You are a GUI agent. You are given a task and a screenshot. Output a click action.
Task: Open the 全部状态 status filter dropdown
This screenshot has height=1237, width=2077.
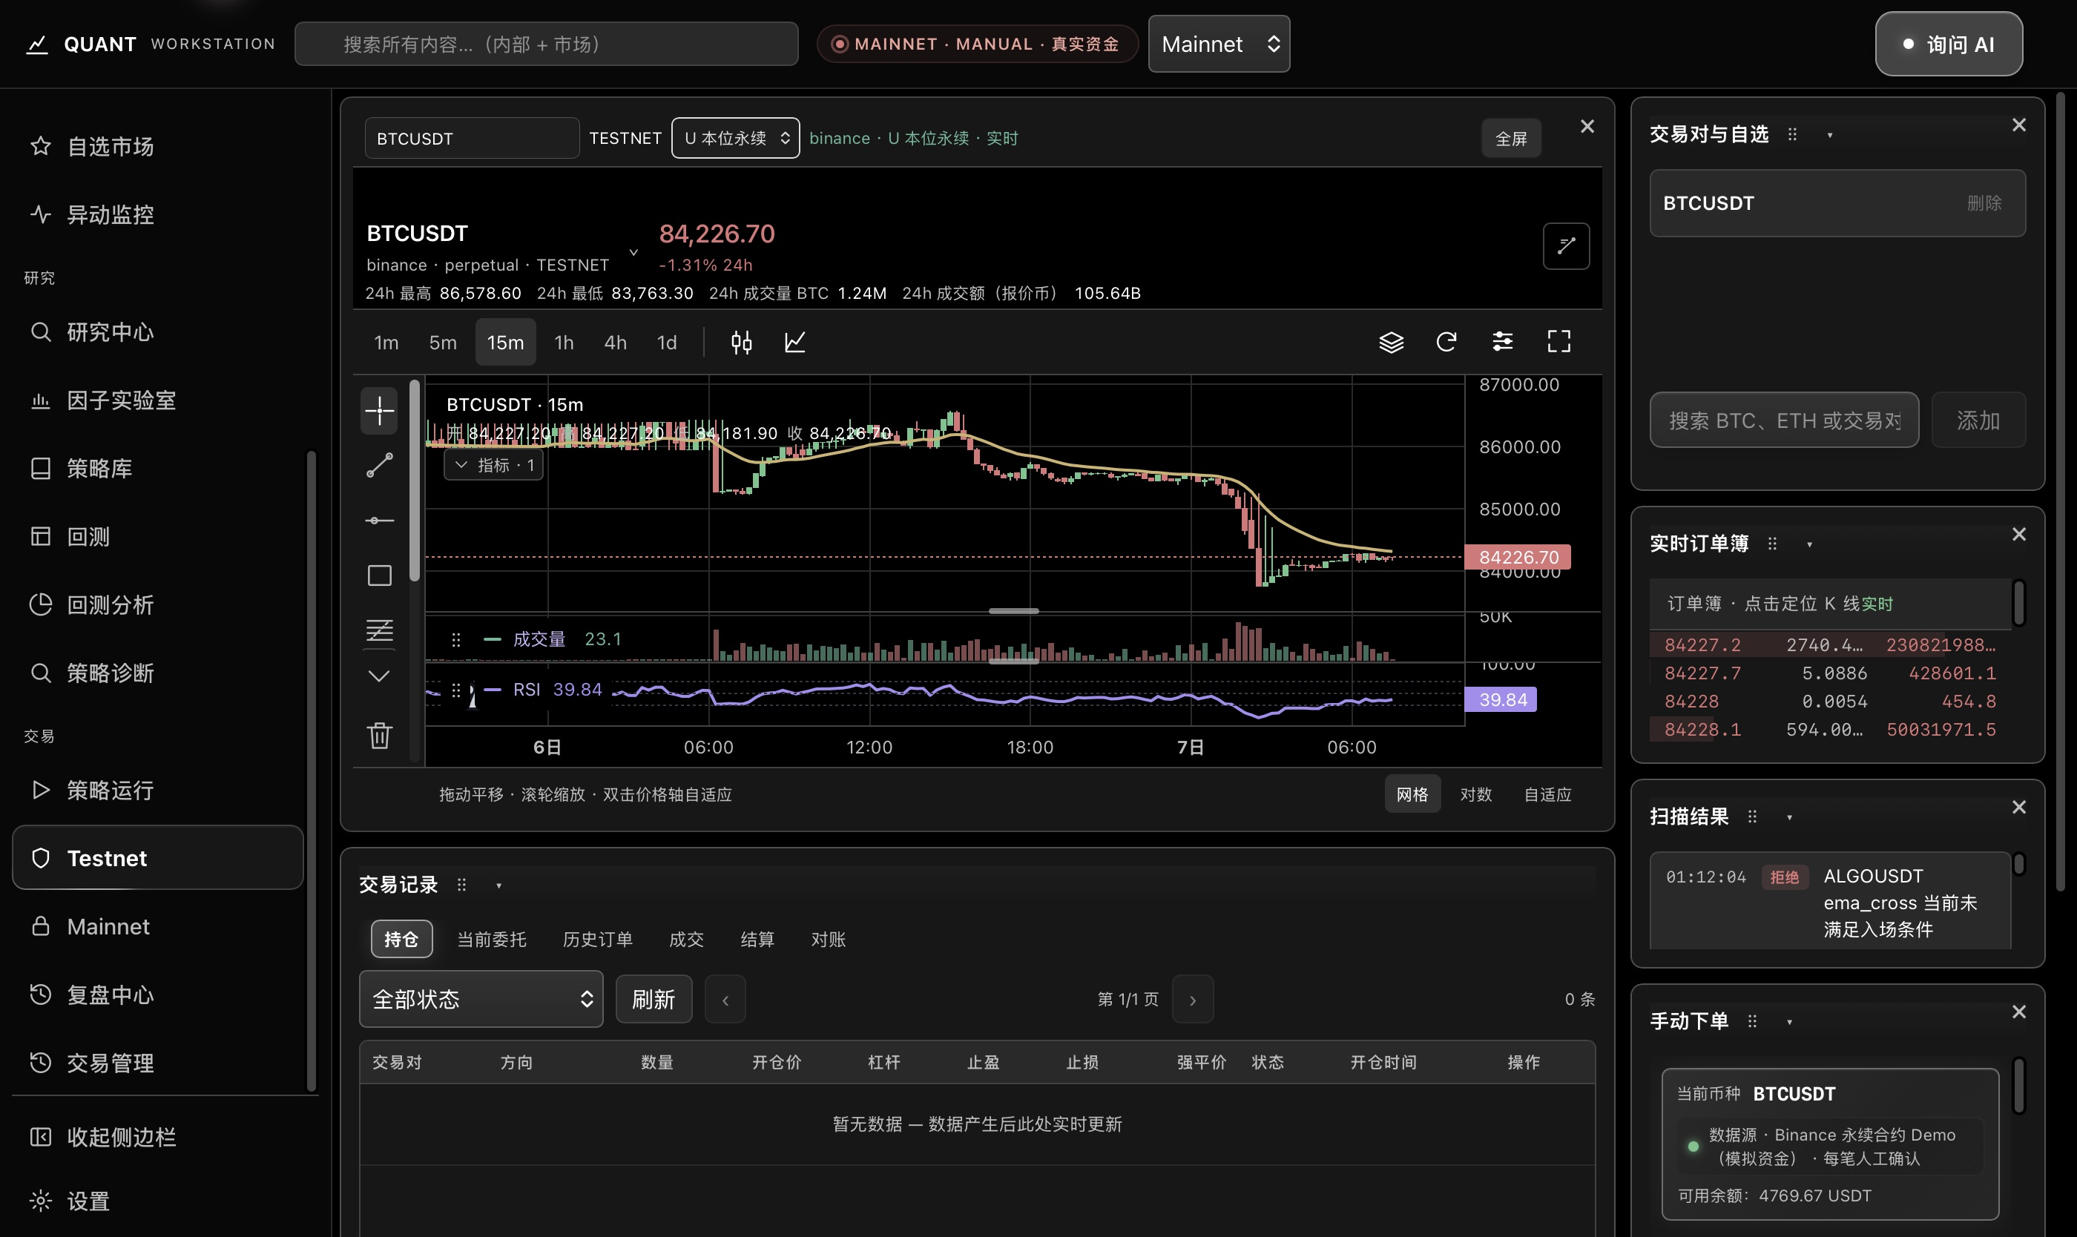point(481,999)
